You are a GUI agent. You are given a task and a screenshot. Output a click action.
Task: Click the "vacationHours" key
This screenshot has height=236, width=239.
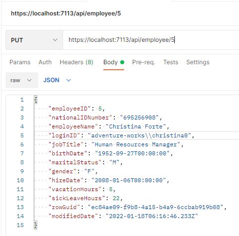coord(75,189)
